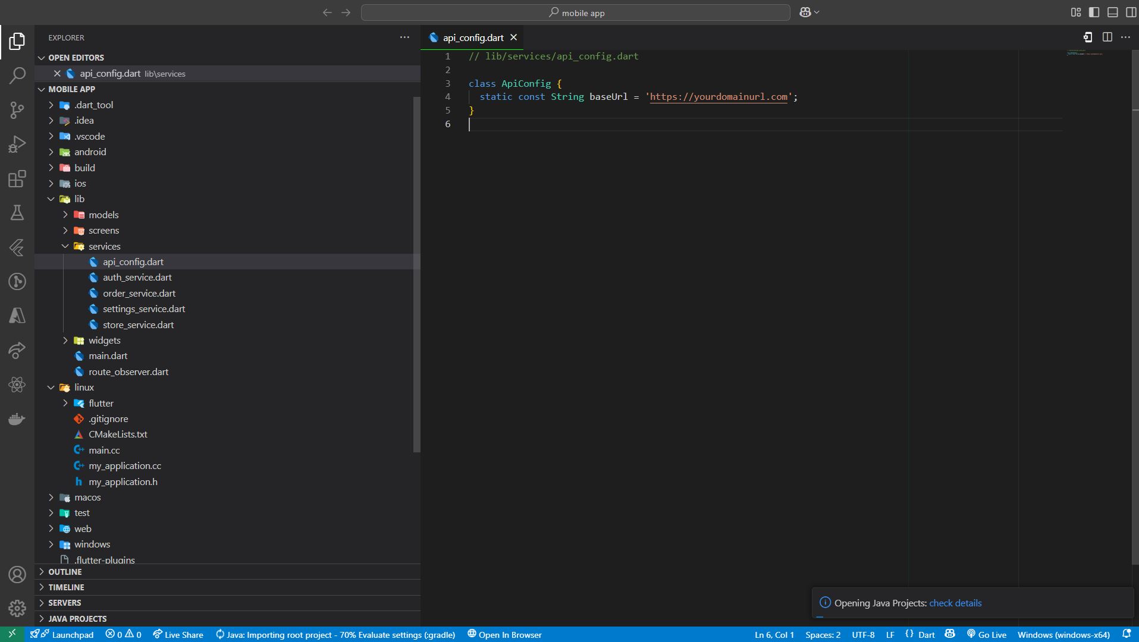
Task: Expand the Timeline section
Action: (227, 587)
